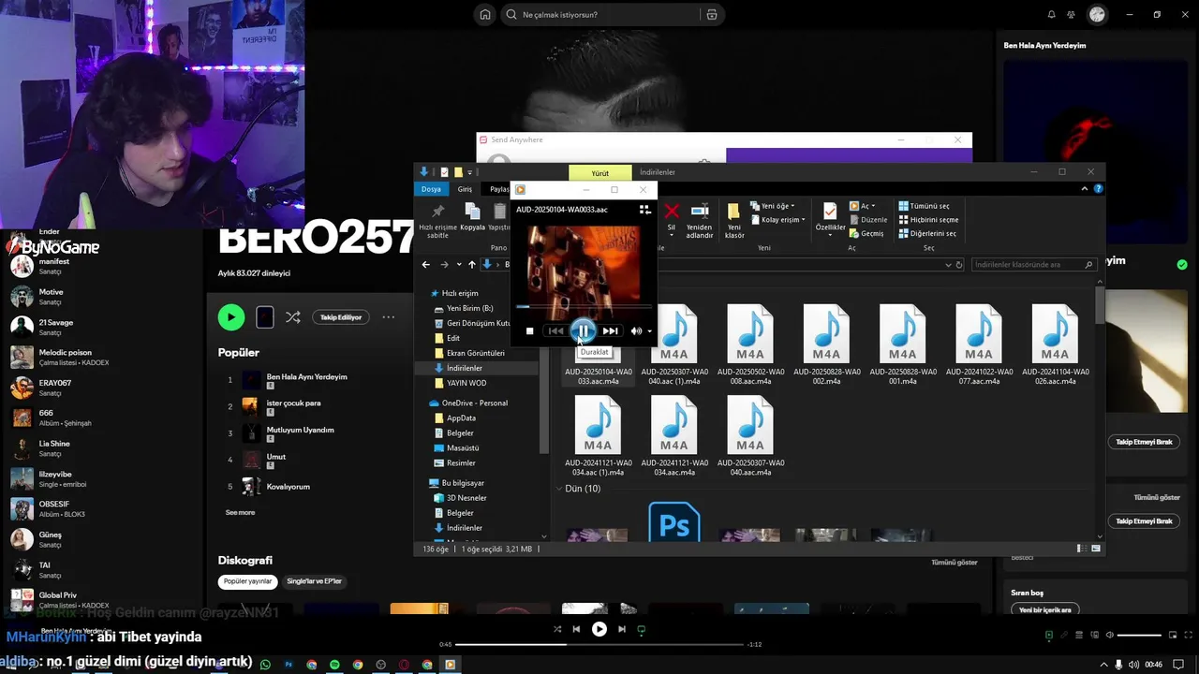Click Takip Ediliyor follow button

341,317
